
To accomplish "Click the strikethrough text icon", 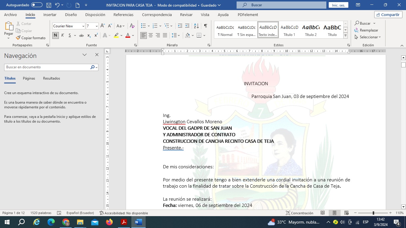I will click(x=81, y=35).
